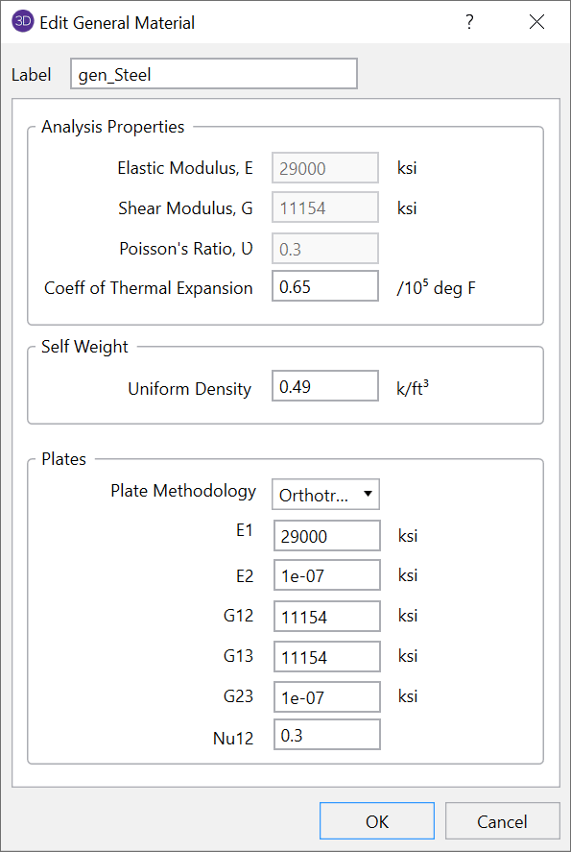Click the E1 value field
The width and height of the screenshot is (571, 852).
tap(324, 535)
